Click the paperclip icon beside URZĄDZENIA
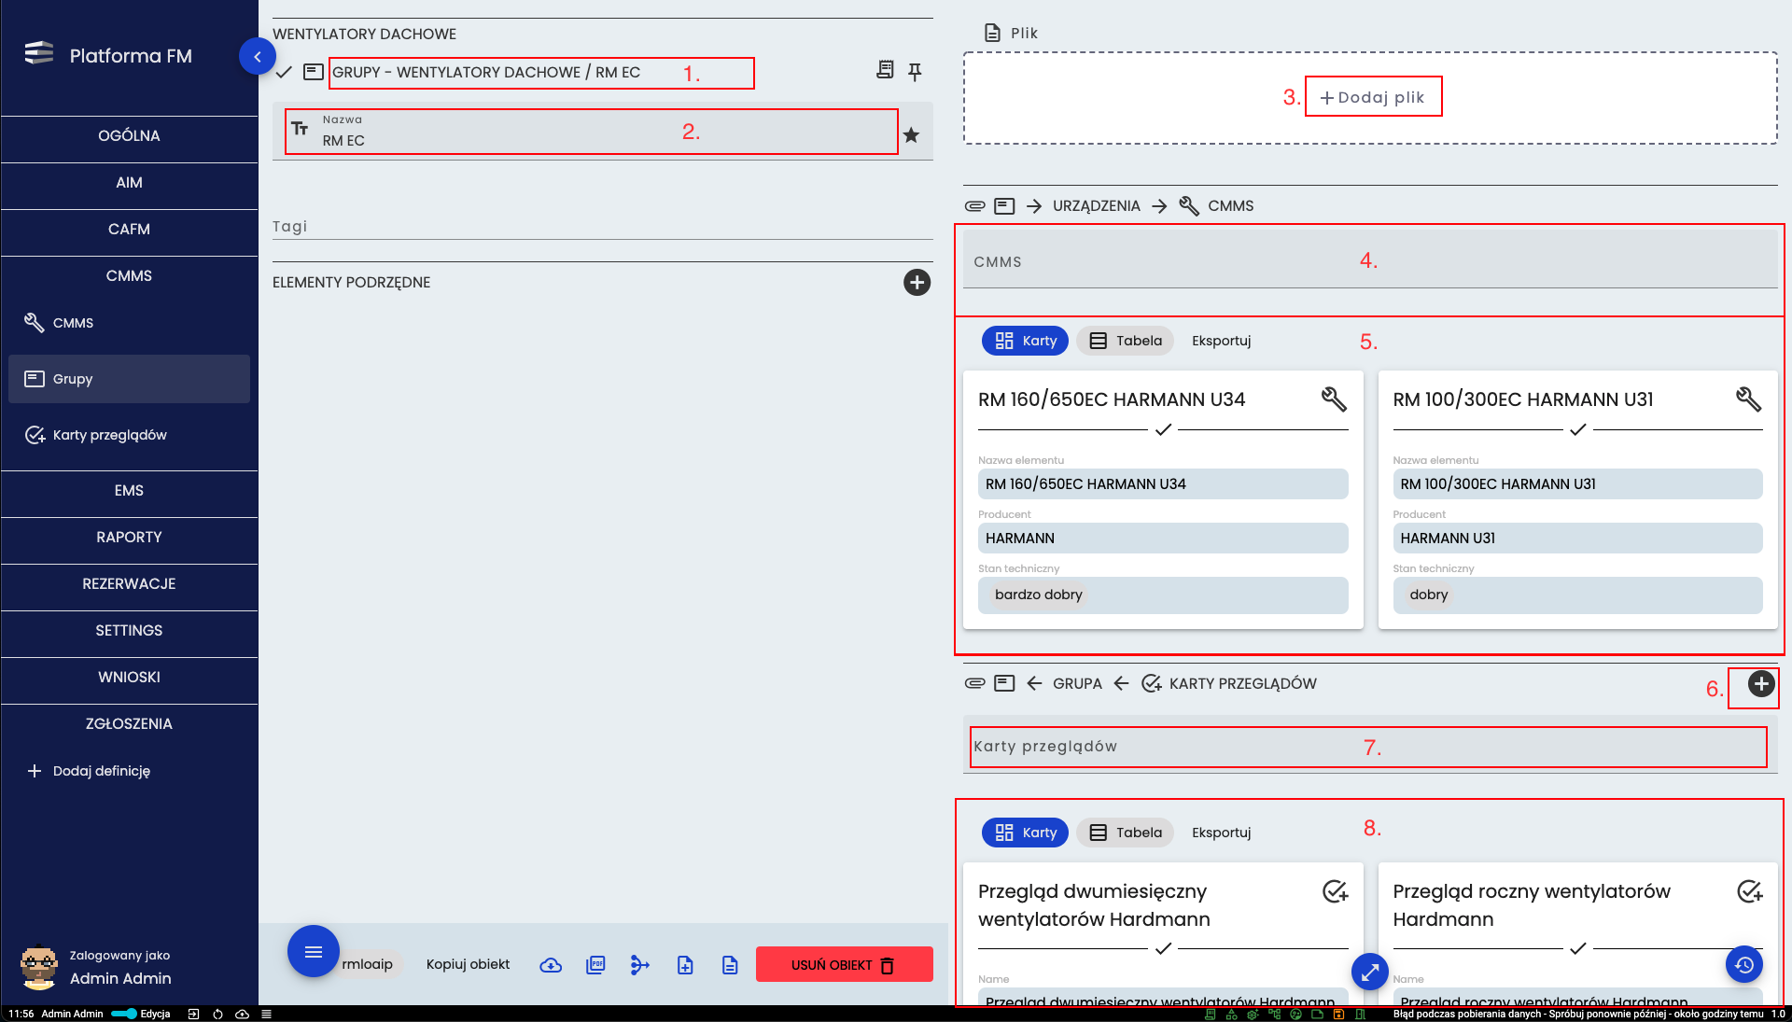1792x1022 pixels. [x=975, y=206]
